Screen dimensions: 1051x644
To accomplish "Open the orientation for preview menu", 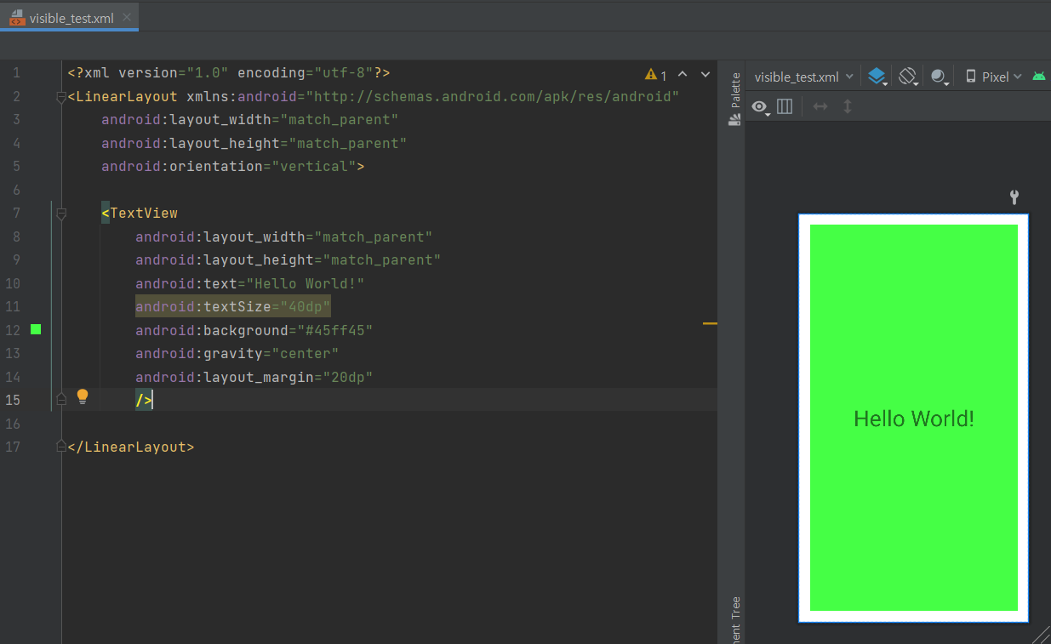I will click(x=908, y=77).
